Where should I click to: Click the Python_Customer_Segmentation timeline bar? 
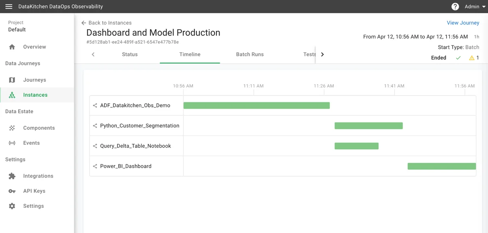[x=368, y=126]
